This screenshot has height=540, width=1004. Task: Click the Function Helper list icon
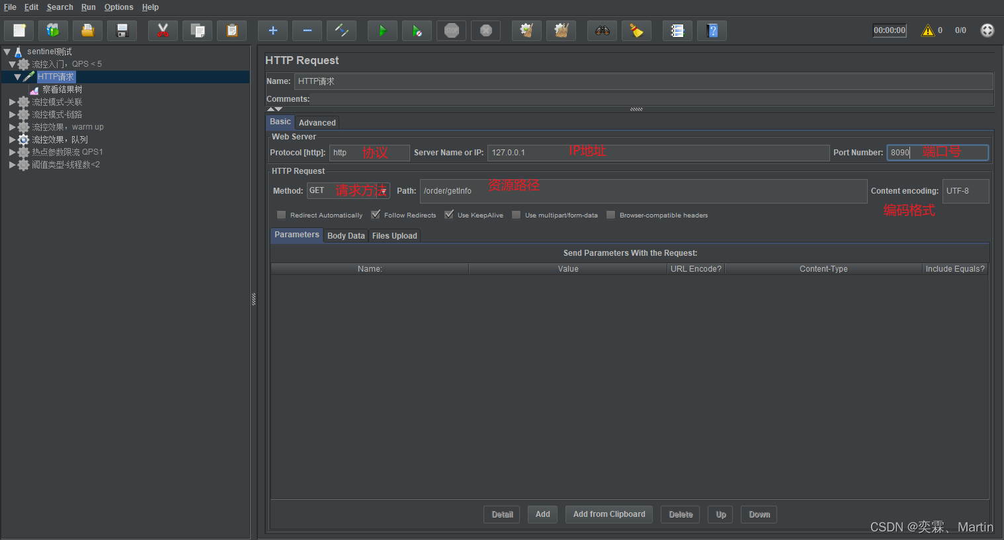[677, 30]
